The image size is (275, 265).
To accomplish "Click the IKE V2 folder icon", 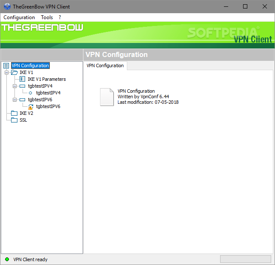I will tap(14, 113).
